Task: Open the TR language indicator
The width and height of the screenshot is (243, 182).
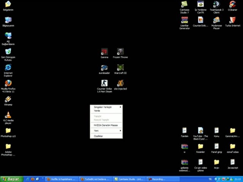Action: (210, 179)
